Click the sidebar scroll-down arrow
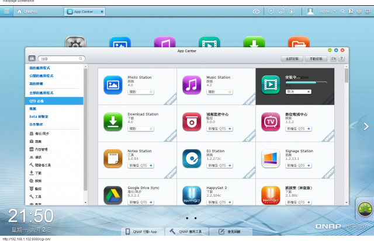Viewport: 374px width, 241px height. pyautogui.click(x=85, y=202)
